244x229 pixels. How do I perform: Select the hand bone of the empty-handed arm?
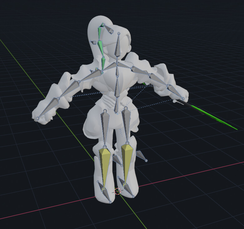point(50,108)
